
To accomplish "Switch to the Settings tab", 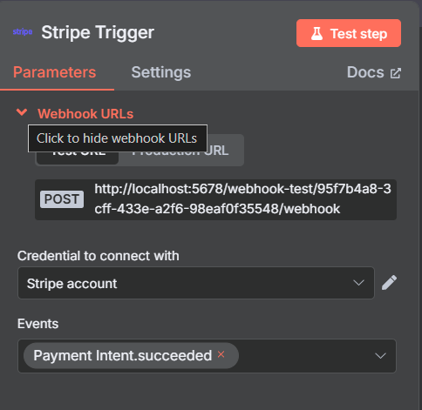I will [x=161, y=72].
